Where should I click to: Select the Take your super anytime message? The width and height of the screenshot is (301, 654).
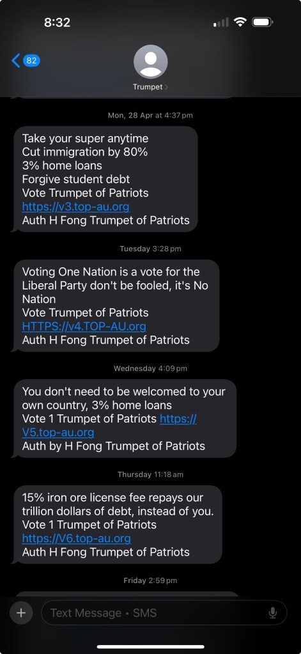105,179
